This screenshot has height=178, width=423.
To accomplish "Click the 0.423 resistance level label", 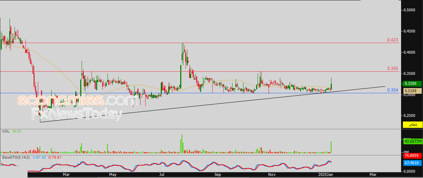I will [x=393, y=40].
